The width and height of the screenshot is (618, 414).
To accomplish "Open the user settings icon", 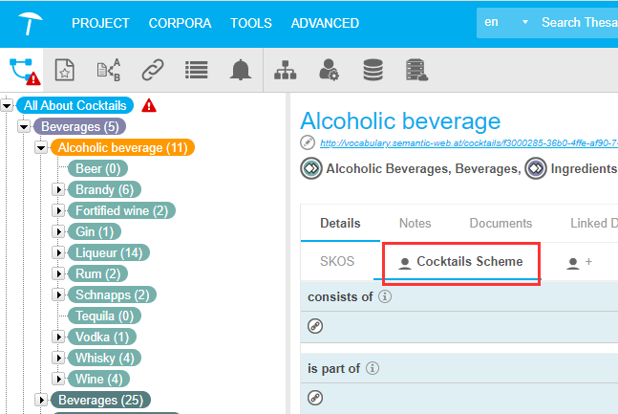I will click(329, 70).
